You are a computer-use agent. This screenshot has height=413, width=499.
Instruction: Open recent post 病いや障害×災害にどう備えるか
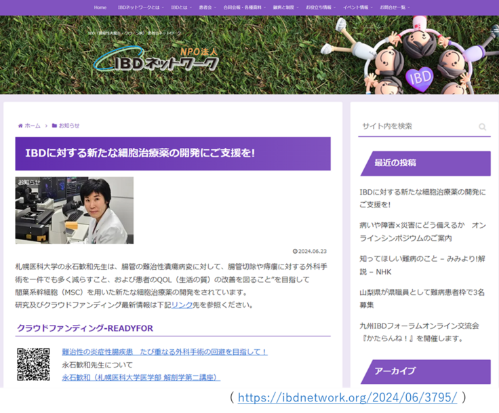coord(422,231)
